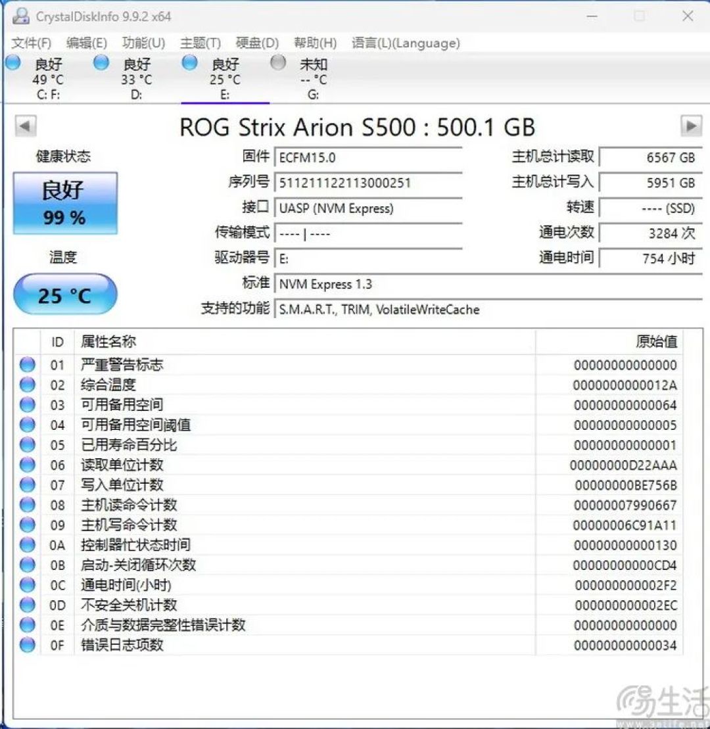This screenshot has width=710, height=729.
Task: Open the 硬盘(D) menu
Action: (257, 43)
